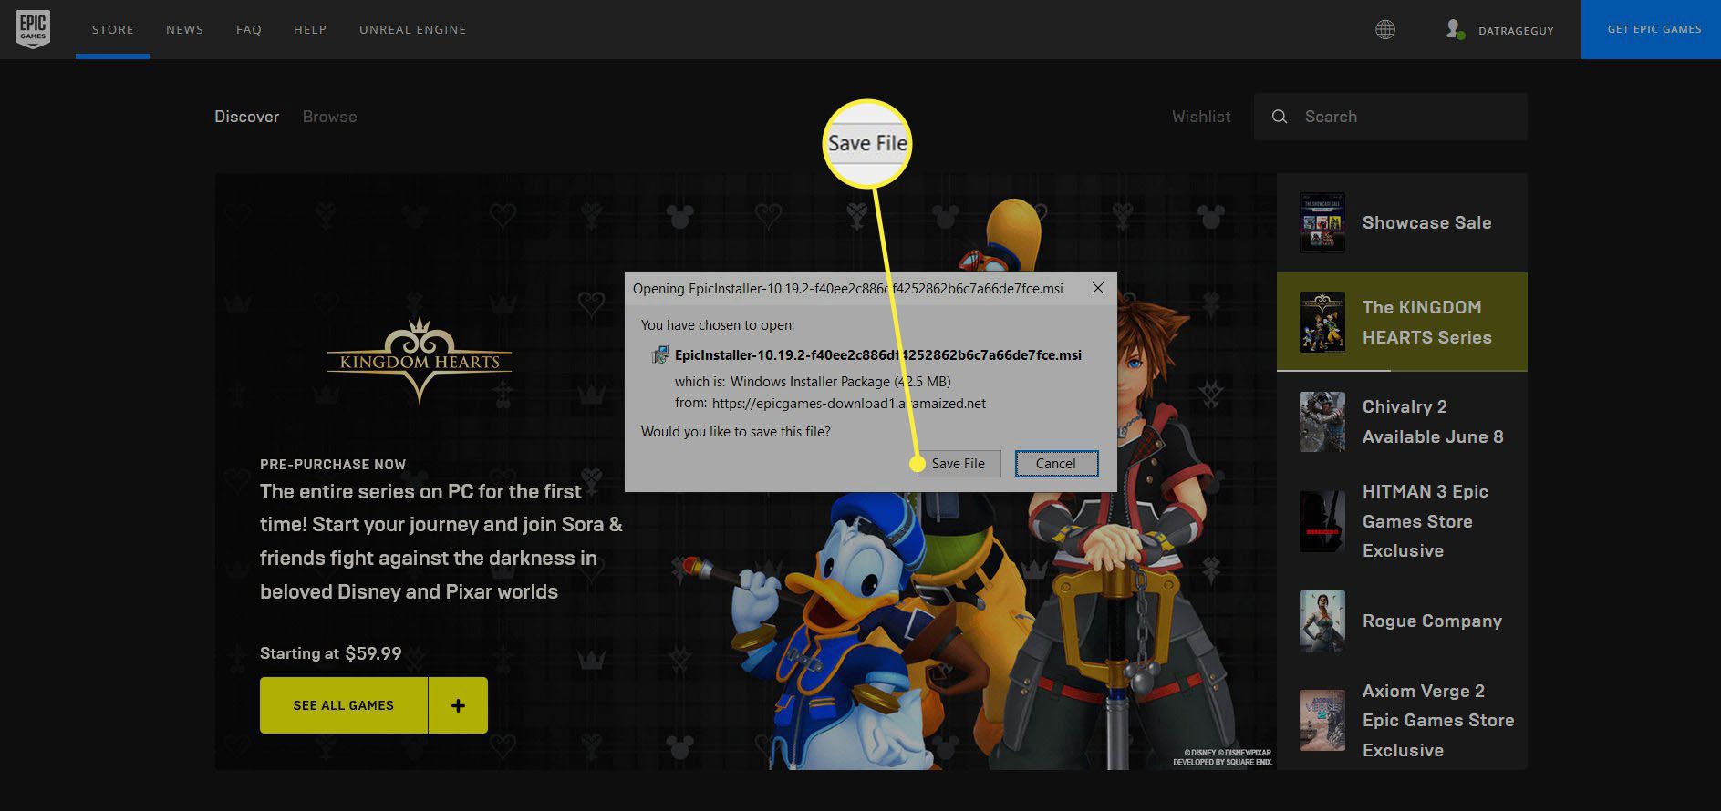Open the Axiom Verge 2 thumbnail
Viewport: 1721px width, 811px height.
1322,720
